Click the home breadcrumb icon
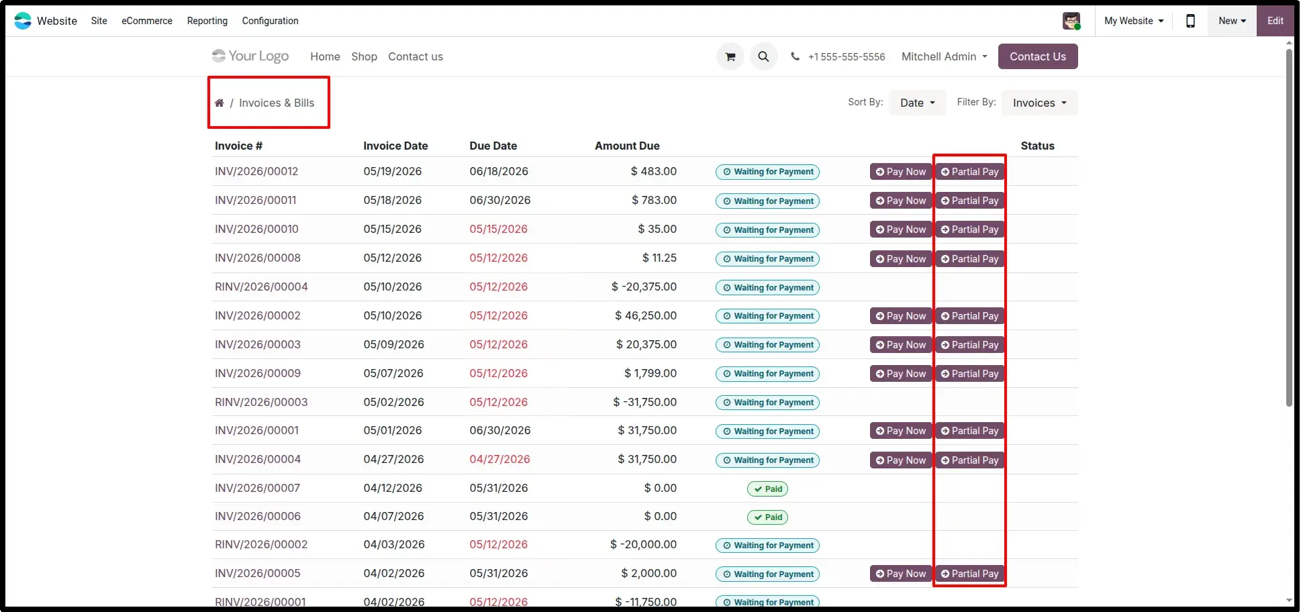The image size is (1301, 612). point(220,103)
